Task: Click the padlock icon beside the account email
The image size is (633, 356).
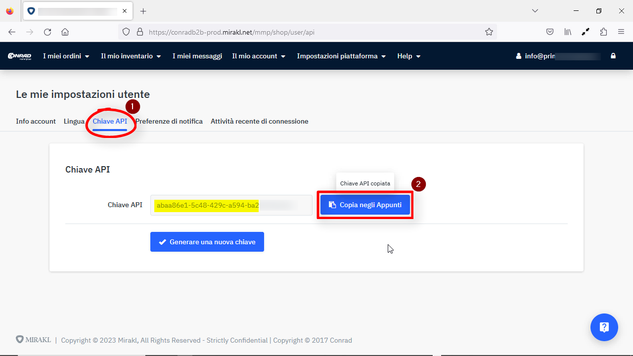Action: tap(613, 56)
